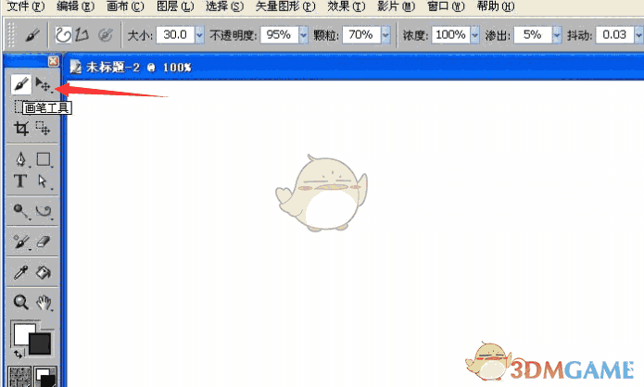
Task: Select the Magnifier zoom tool
Action: pos(20,303)
